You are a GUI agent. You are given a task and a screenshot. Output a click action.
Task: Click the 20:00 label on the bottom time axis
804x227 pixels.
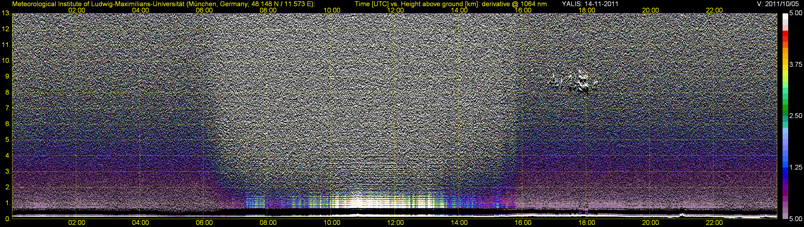650,223
